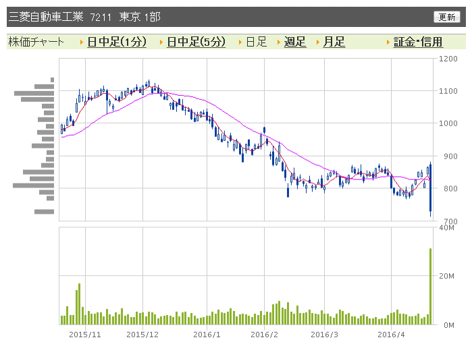Click the 900 price axis label
Image resolution: width=472 pixels, height=346 pixels.
point(450,156)
